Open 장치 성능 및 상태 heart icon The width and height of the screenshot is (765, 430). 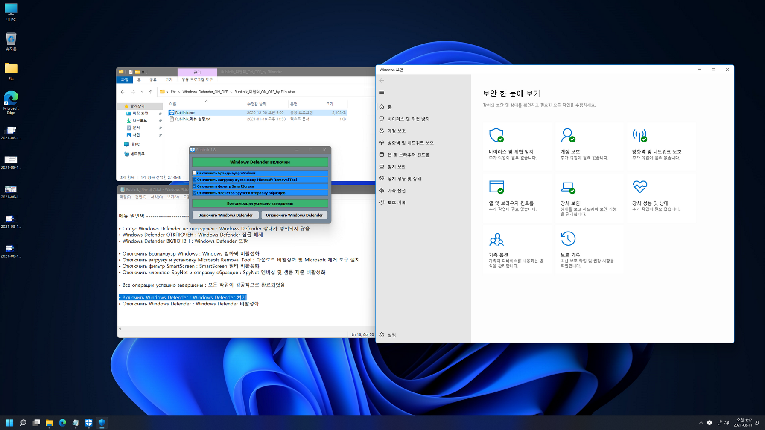(x=639, y=186)
